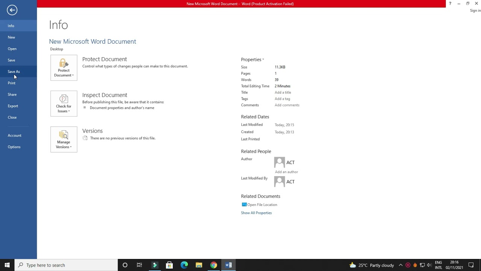Image resolution: width=481 pixels, height=271 pixels.
Task: Choose Save As in the sidebar
Action: pyautogui.click(x=18, y=72)
